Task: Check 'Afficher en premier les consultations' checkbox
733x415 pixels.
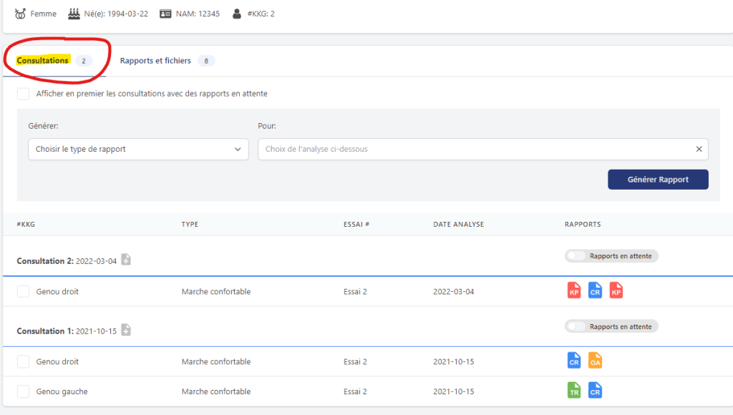Action: (24, 94)
